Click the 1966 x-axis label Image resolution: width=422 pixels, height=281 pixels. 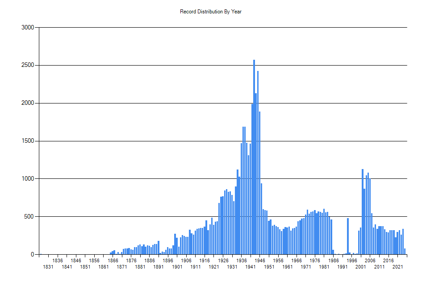[x=297, y=260]
